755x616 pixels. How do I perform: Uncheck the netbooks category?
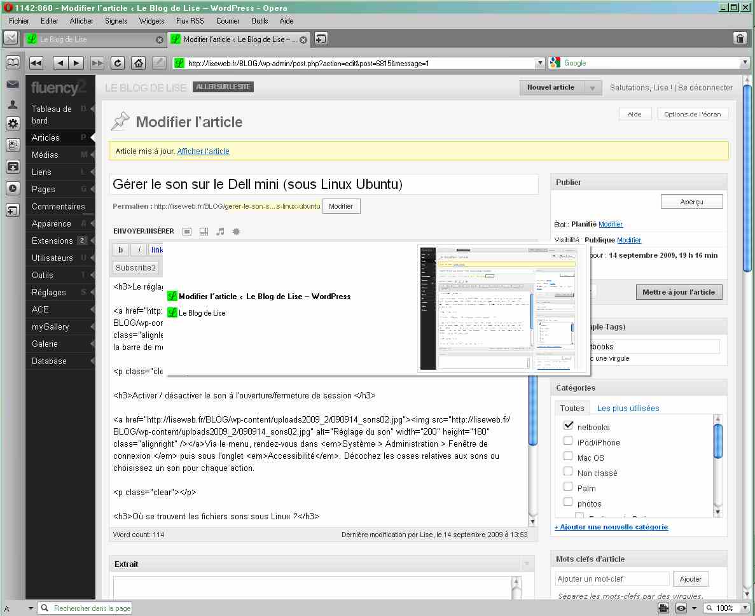coord(568,426)
